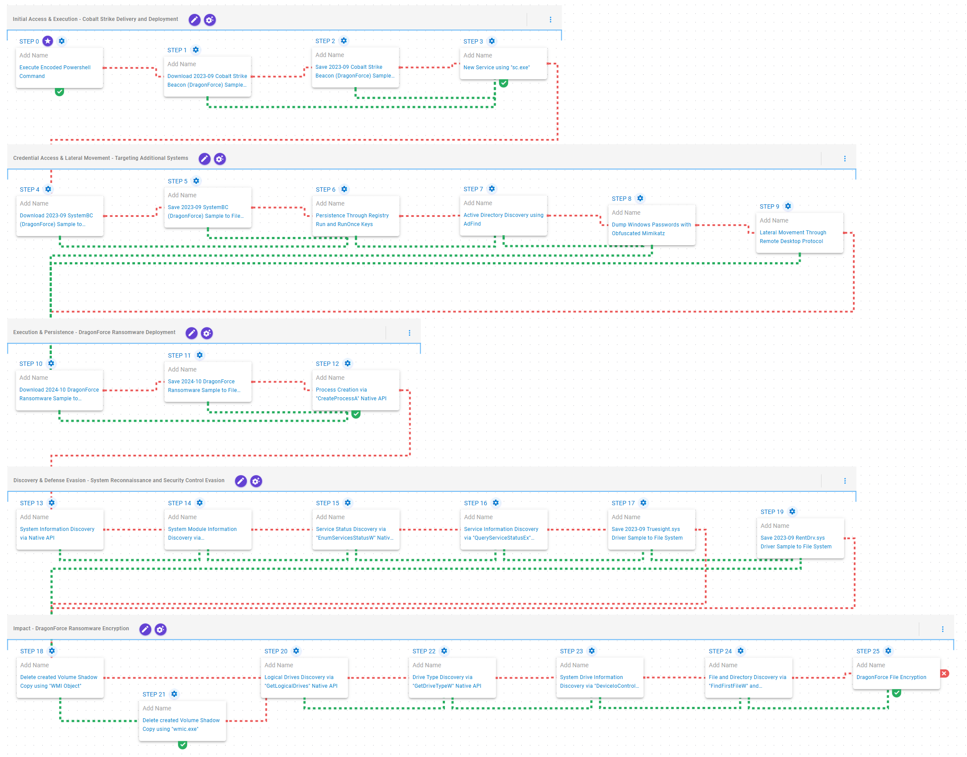Click green check below Execute Encoded Powershell Command
The width and height of the screenshot is (967, 757).
(x=59, y=92)
